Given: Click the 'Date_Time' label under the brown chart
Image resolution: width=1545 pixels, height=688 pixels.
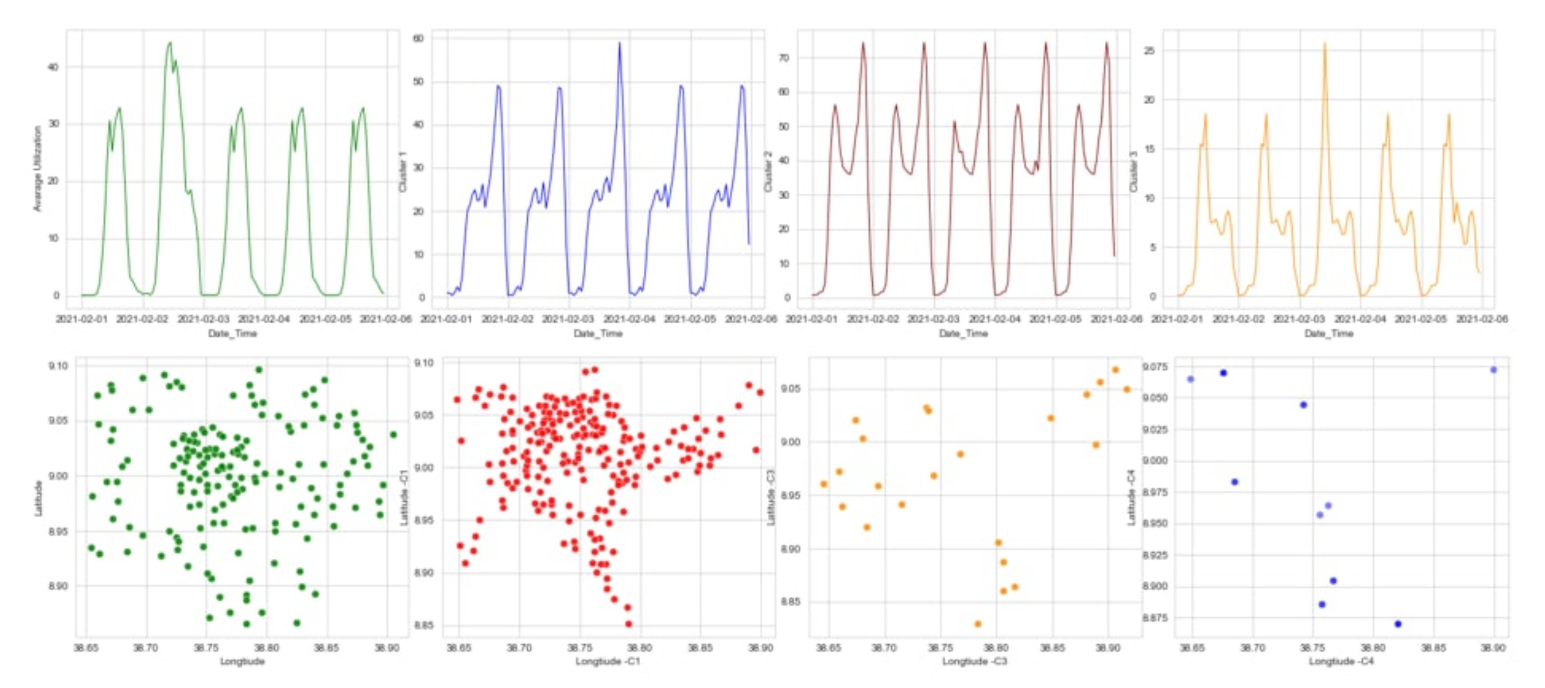Looking at the screenshot, I should [x=963, y=333].
